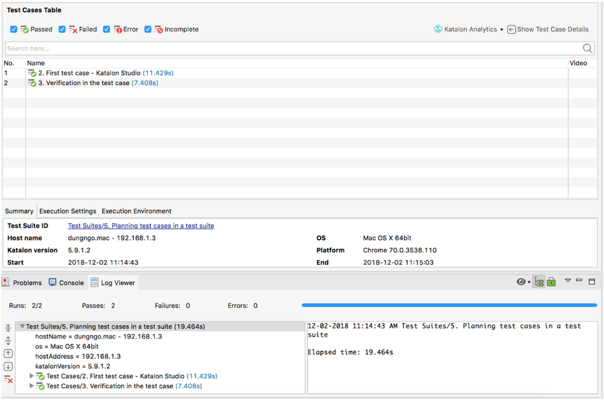Expand the Test Cases/2 First test case node

[x=31, y=375]
